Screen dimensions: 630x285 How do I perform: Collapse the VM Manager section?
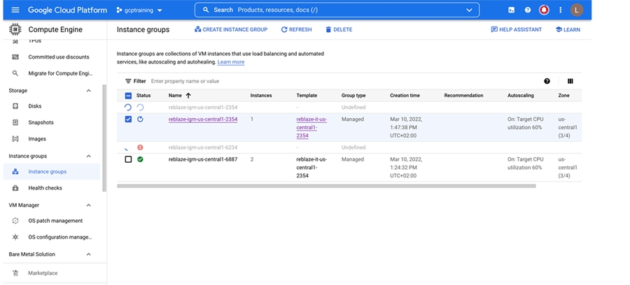point(88,205)
